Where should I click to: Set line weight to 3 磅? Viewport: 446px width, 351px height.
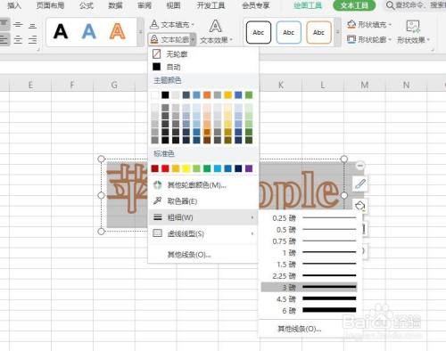point(310,287)
